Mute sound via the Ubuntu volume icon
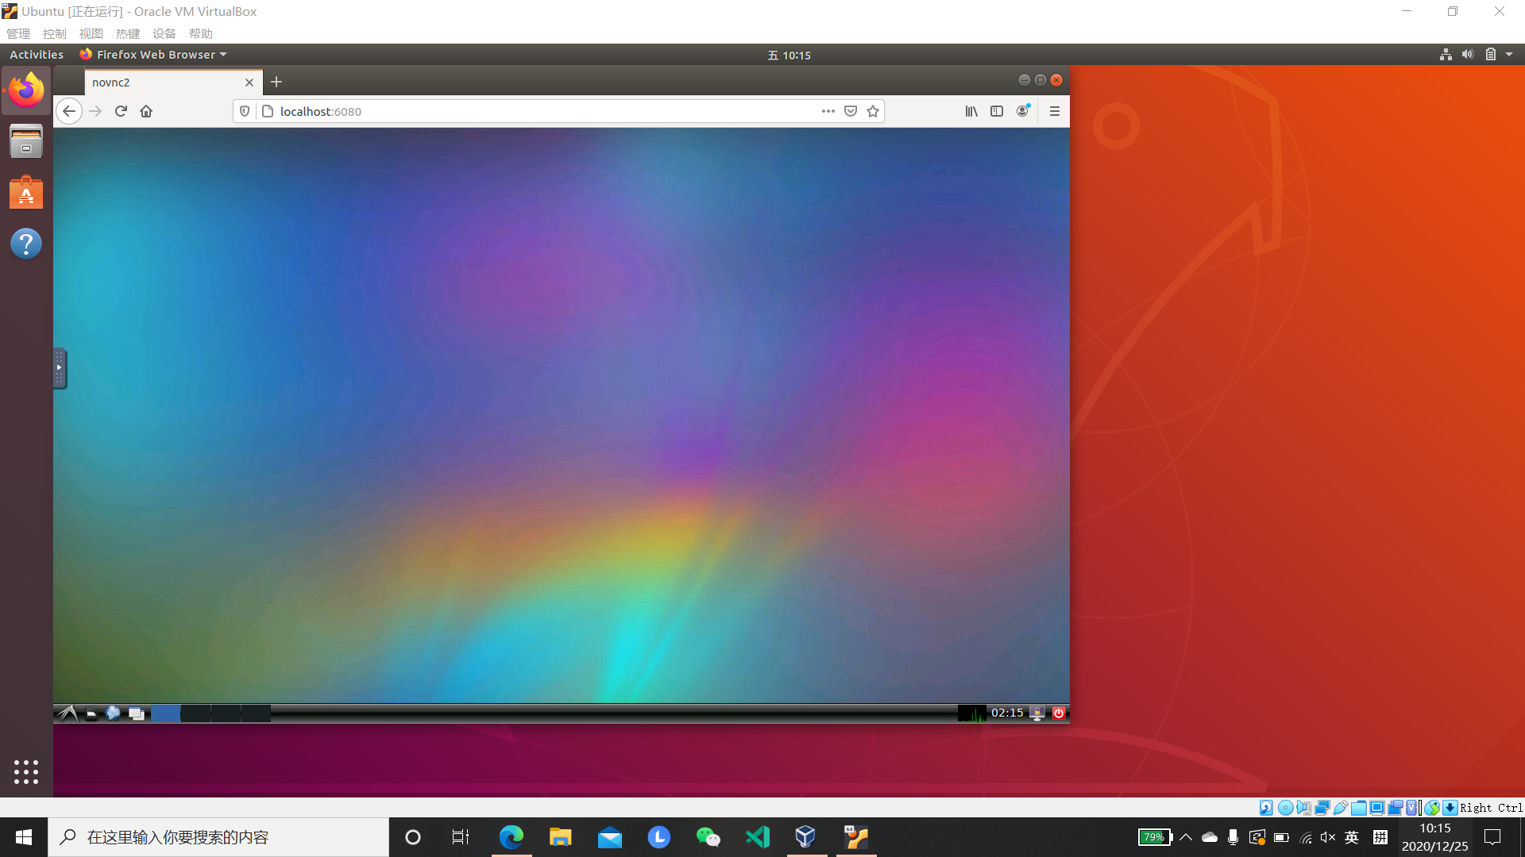Image resolution: width=1525 pixels, height=857 pixels. click(1467, 55)
